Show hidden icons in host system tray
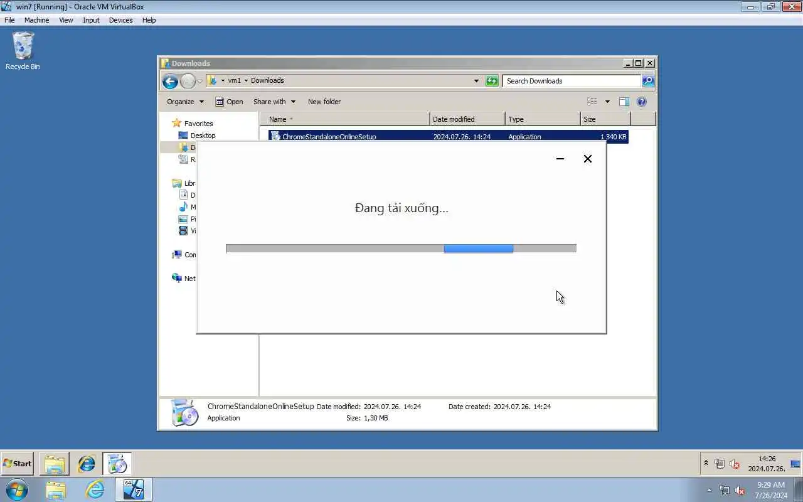The image size is (803, 502). click(710, 490)
